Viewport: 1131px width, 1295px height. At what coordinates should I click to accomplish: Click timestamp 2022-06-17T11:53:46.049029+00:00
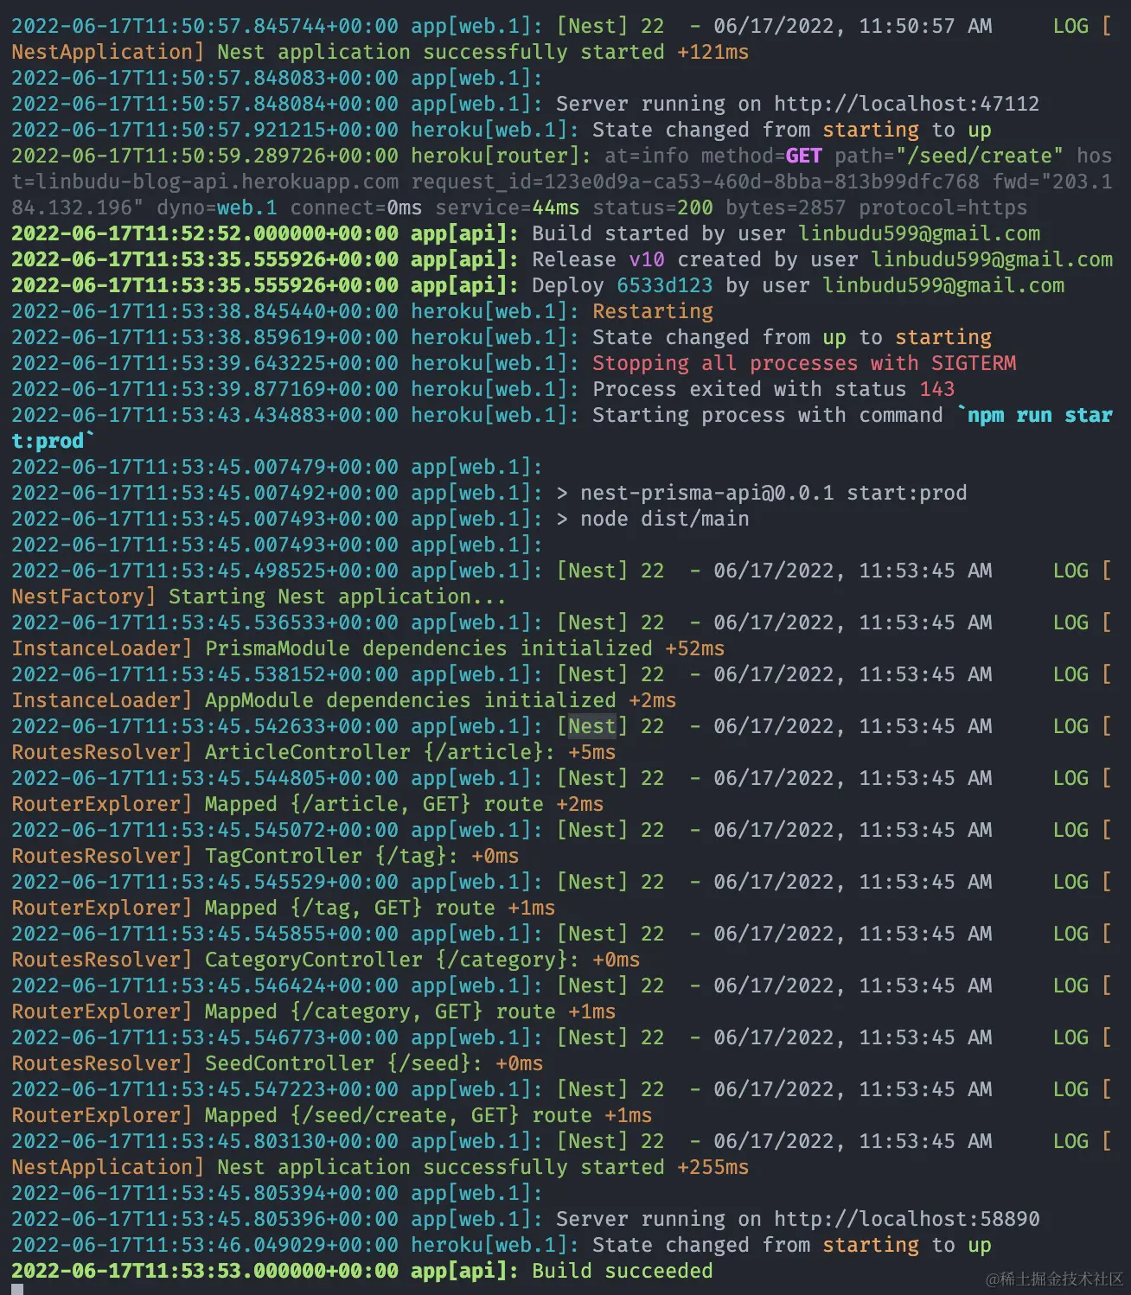[205, 1245]
